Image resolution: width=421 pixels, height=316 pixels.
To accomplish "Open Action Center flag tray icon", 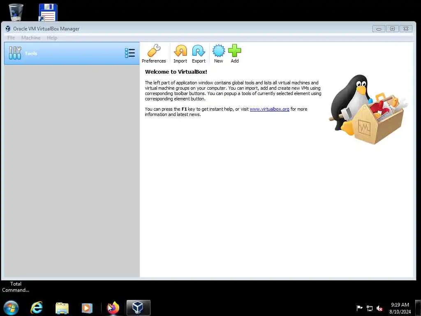I will pos(359,308).
